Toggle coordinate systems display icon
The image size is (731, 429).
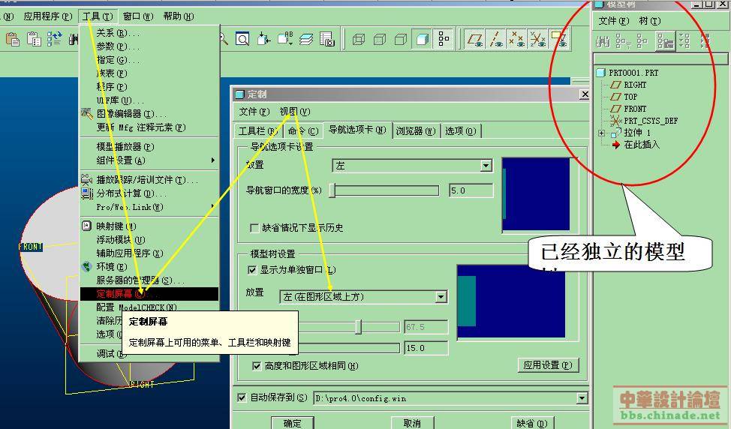[x=537, y=39]
